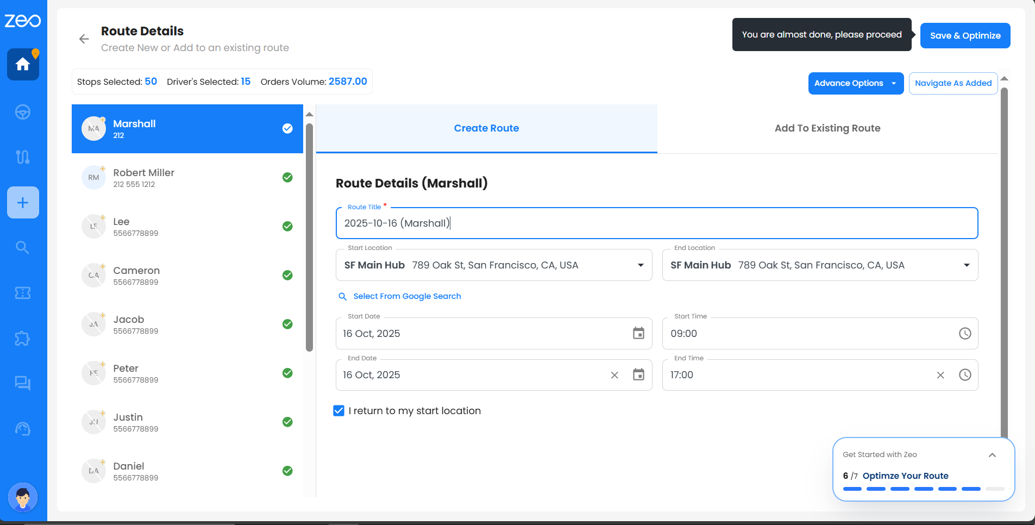Open Start Time clock icon
This screenshot has height=525, width=1035.
click(964, 333)
